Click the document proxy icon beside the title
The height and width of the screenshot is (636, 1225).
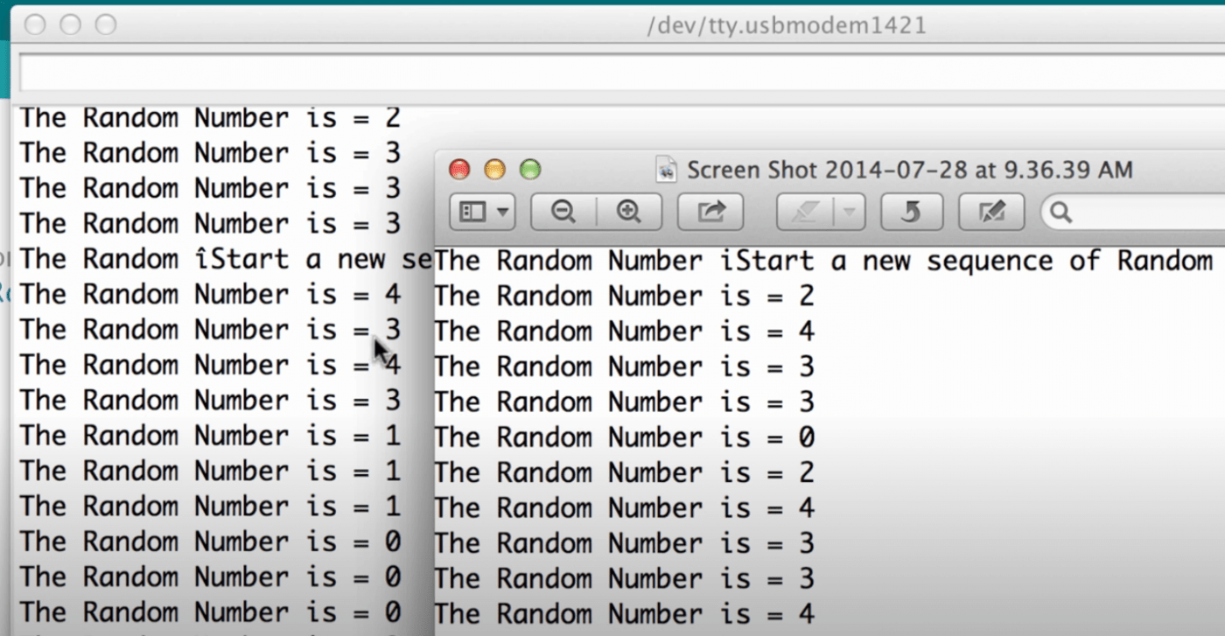click(x=665, y=170)
